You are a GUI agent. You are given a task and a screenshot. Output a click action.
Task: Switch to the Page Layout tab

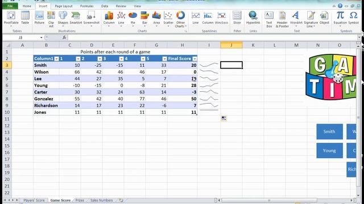coord(64,6)
